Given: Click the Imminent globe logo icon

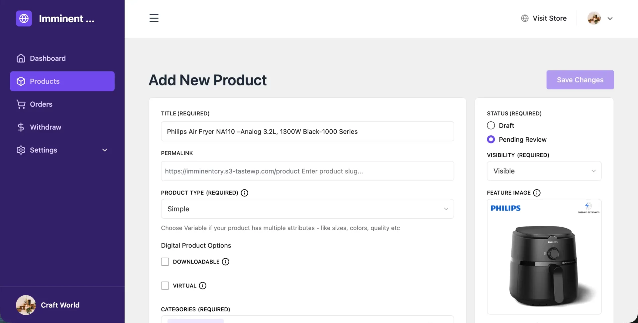Looking at the screenshot, I should pos(24,18).
